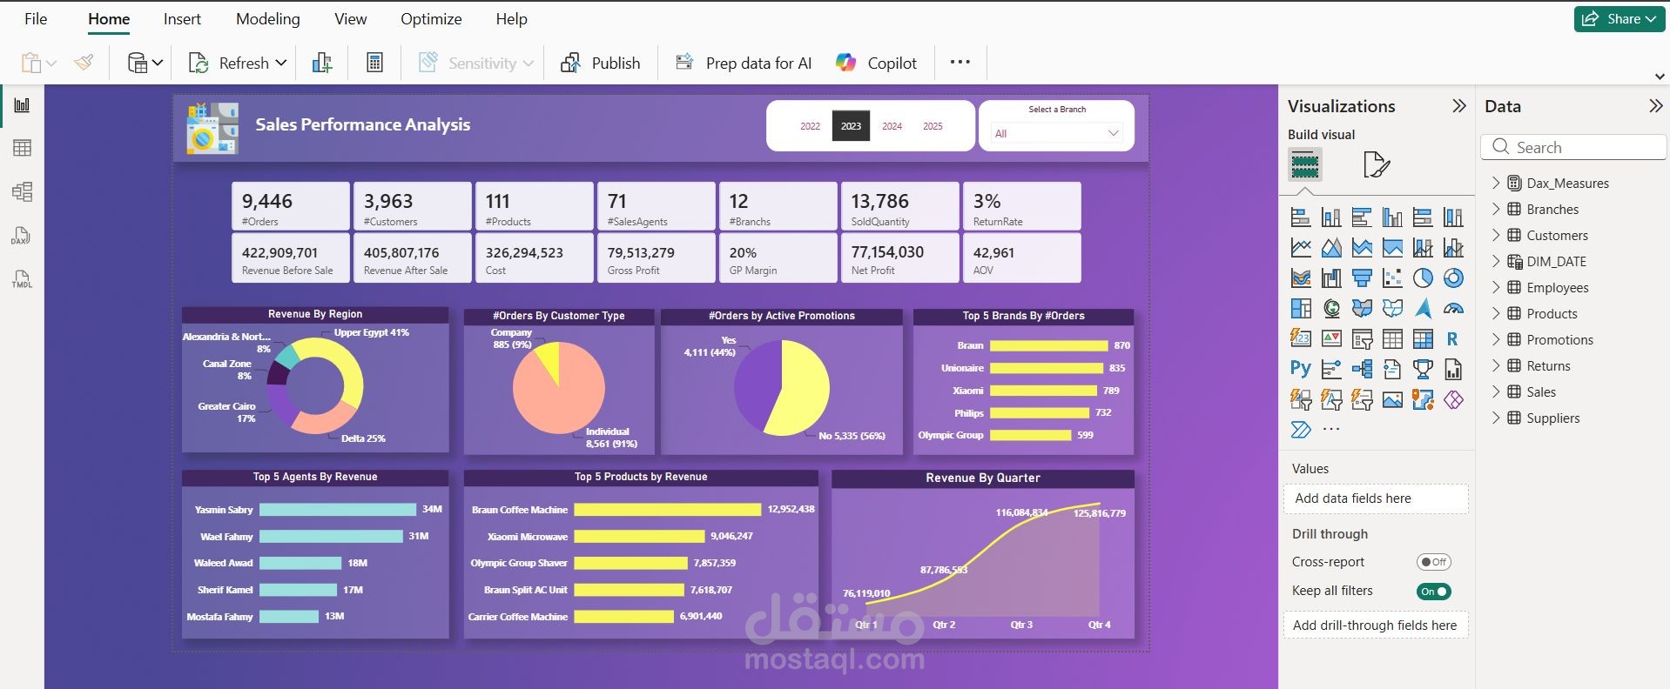Select year 2023 in slicer

[851, 126]
